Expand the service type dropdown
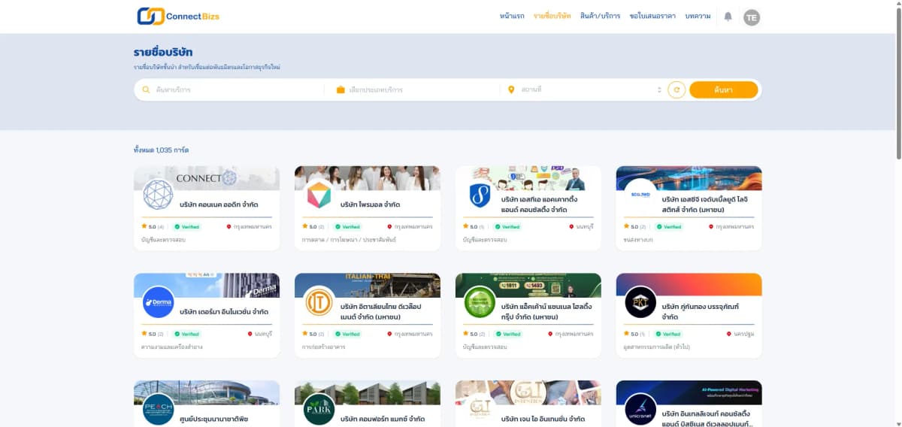902x427 pixels. [x=413, y=89]
